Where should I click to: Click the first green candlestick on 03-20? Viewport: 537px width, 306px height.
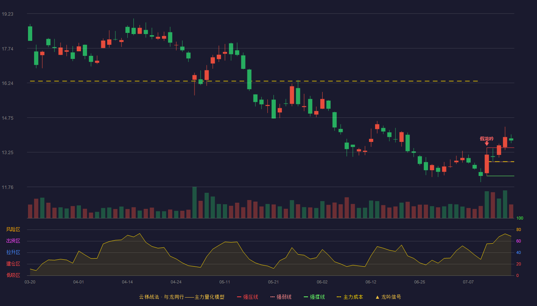coord(30,33)
